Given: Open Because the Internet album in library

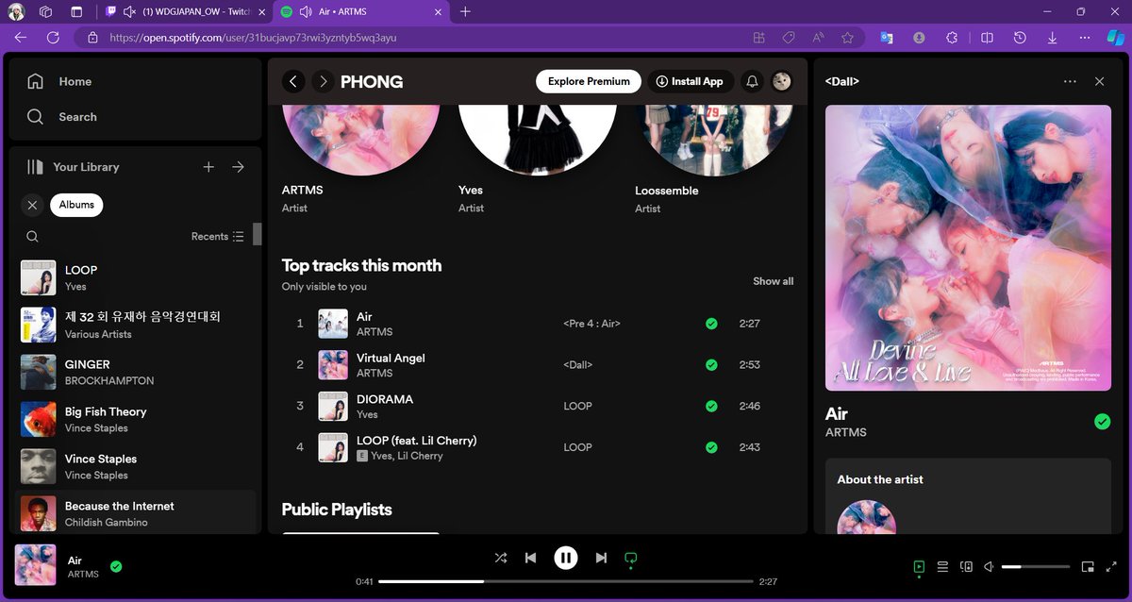Looking at the screenshot, I should click(136, 513).
